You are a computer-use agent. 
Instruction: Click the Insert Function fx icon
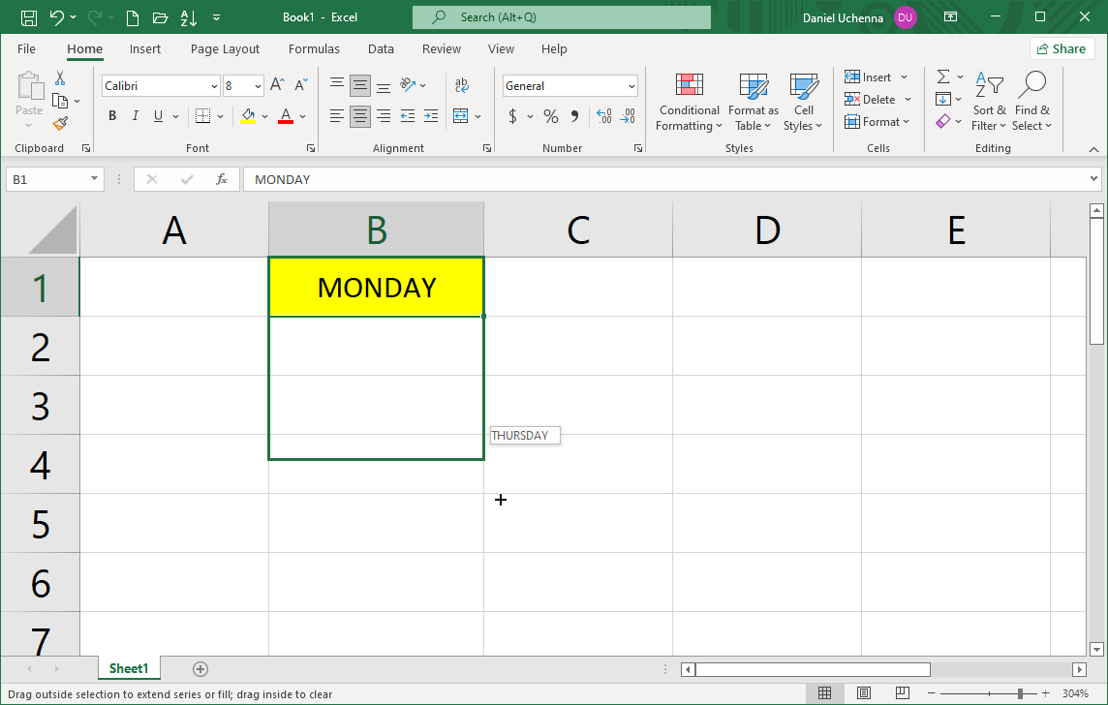tap(222, 179)
